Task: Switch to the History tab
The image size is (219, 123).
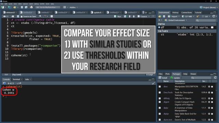Action: point(175,12)
